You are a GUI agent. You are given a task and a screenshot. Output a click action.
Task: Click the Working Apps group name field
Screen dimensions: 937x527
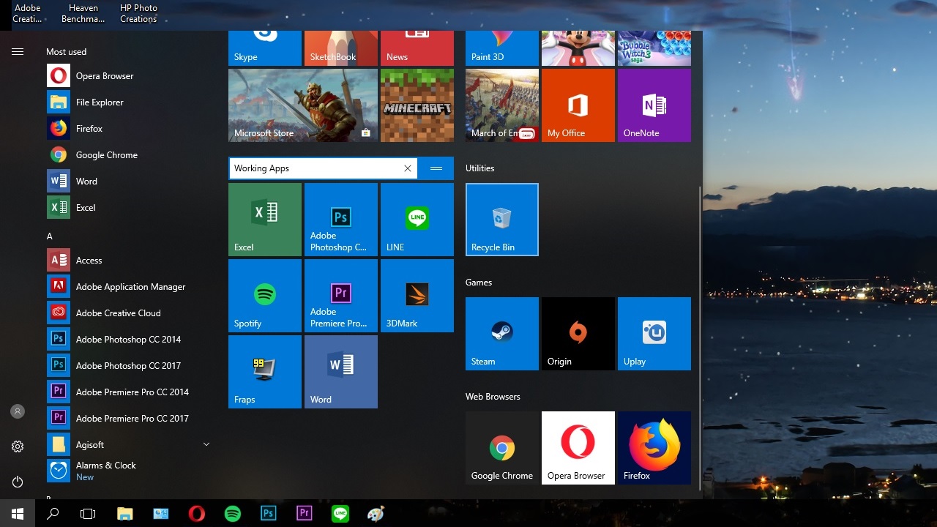point(315,168)
